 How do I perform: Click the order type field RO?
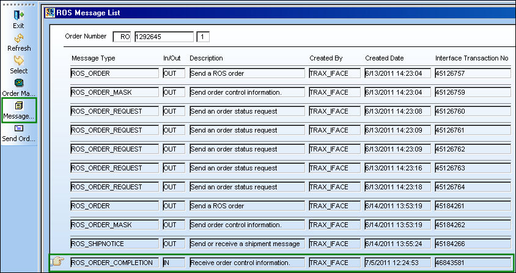coord(122,37)
